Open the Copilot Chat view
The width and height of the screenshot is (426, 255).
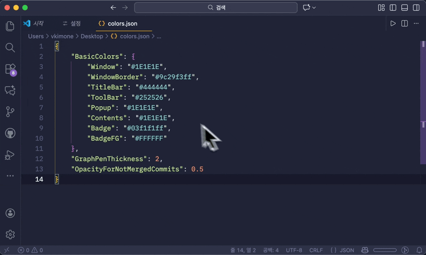coord(10,90)
